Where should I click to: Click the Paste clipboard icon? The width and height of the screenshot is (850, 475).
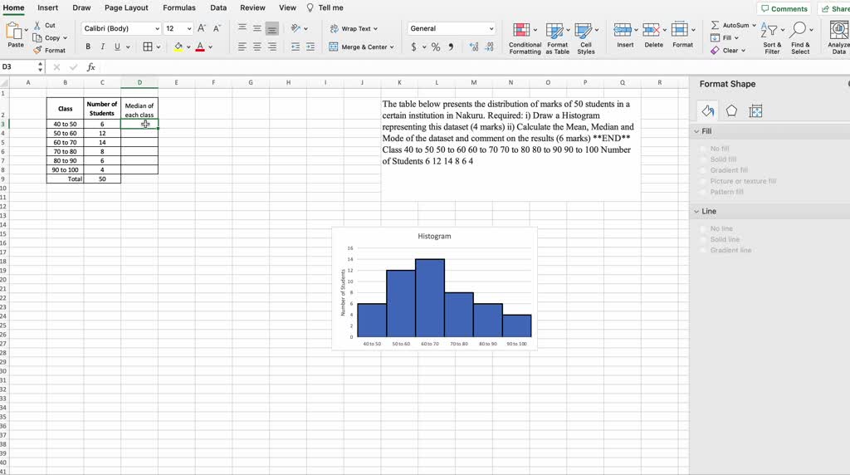(x=14, y=31)
